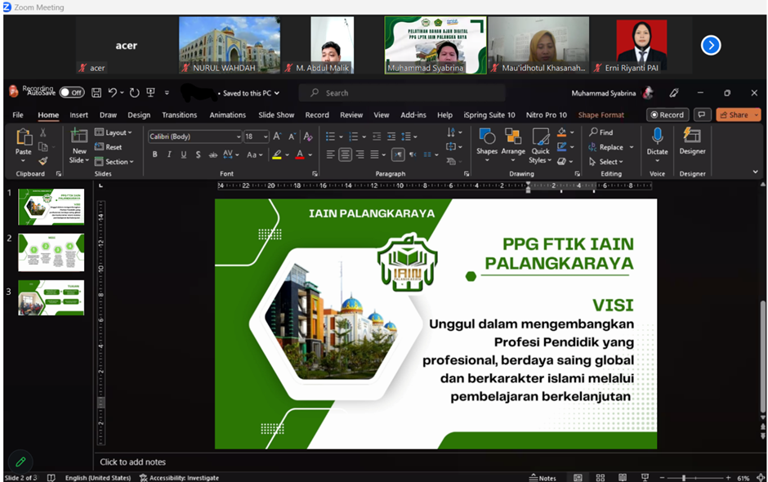Open Find tool

(601, 132)
